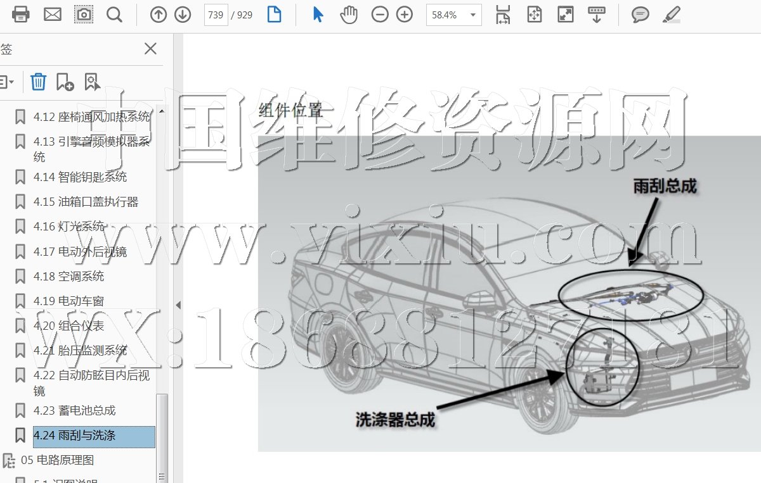Open the 58.4% zoom level dropdown
This screenshot has width=761, height=483.
[x=472, y=15]
